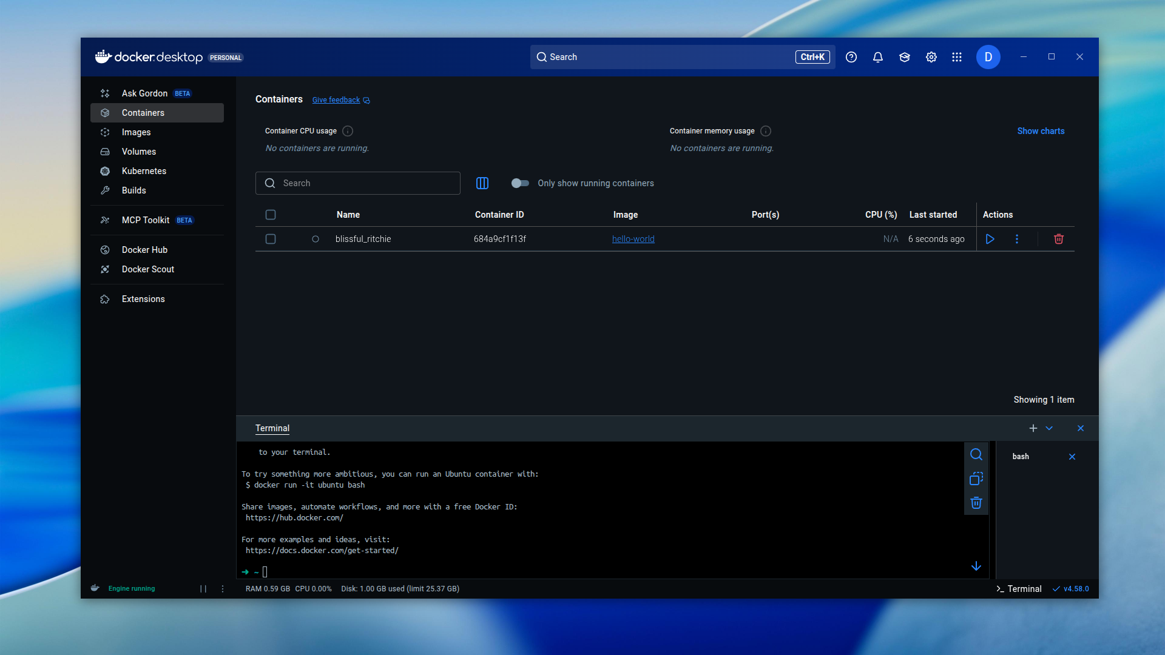The width and height of the screenshot is (1165, 655).
Task: Go to the Builds section
Action: point(134,190)
